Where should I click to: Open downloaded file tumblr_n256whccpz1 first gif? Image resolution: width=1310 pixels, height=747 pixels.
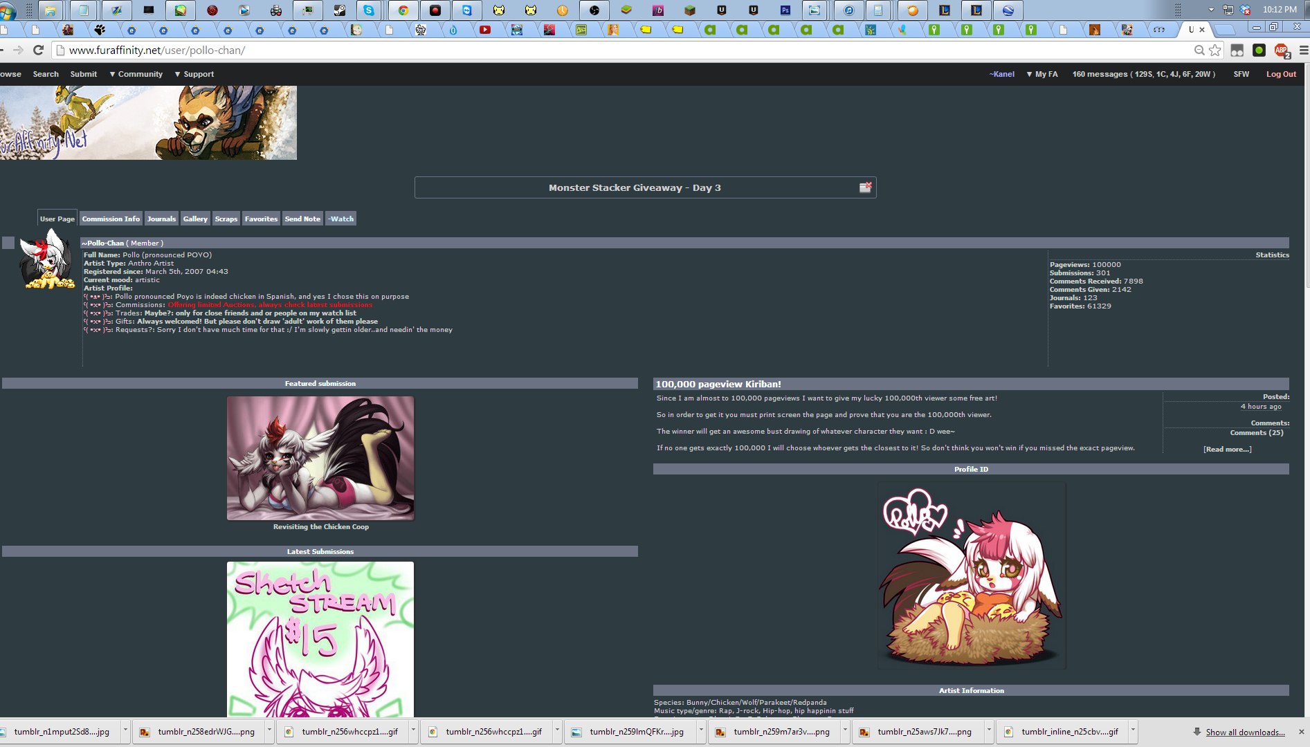coord(349,732)
